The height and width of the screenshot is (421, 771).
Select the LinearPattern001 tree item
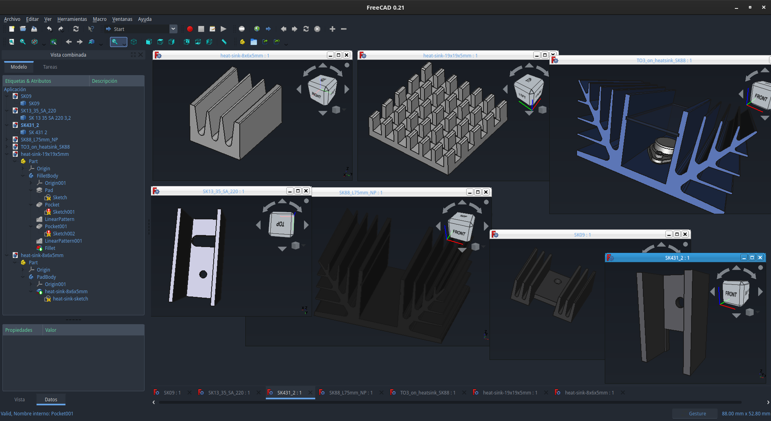tap(63, 241)
